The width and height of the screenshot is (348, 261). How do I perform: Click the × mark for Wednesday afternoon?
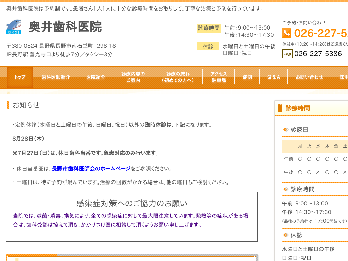pyautogui.click(x=318, y=172)
